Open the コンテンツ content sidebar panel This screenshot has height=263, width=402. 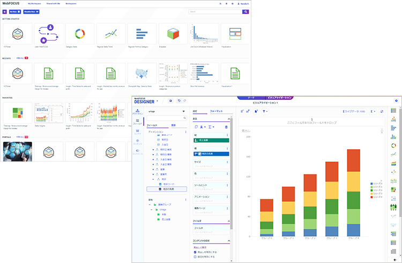[x=137, y=142]
